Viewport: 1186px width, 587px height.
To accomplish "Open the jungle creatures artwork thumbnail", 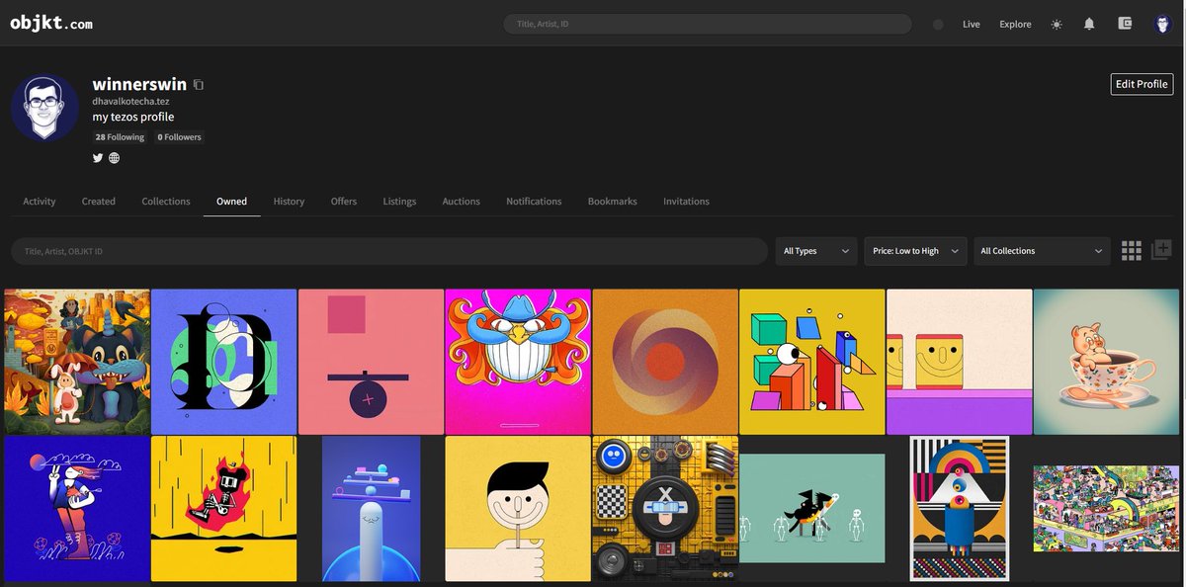I will (x=77, y=362).
